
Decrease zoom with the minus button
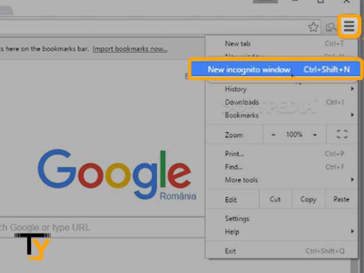coord(274,135)
